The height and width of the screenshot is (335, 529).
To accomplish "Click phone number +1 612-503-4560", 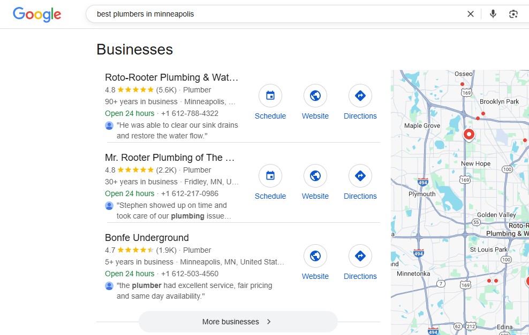I will click(x=190, y=274).
